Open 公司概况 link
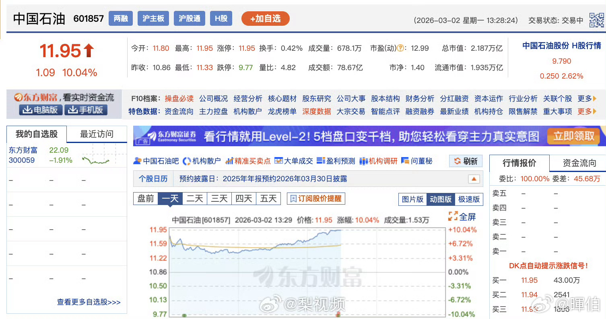Viewport: 606px width, 319px height. pos(213,99)
